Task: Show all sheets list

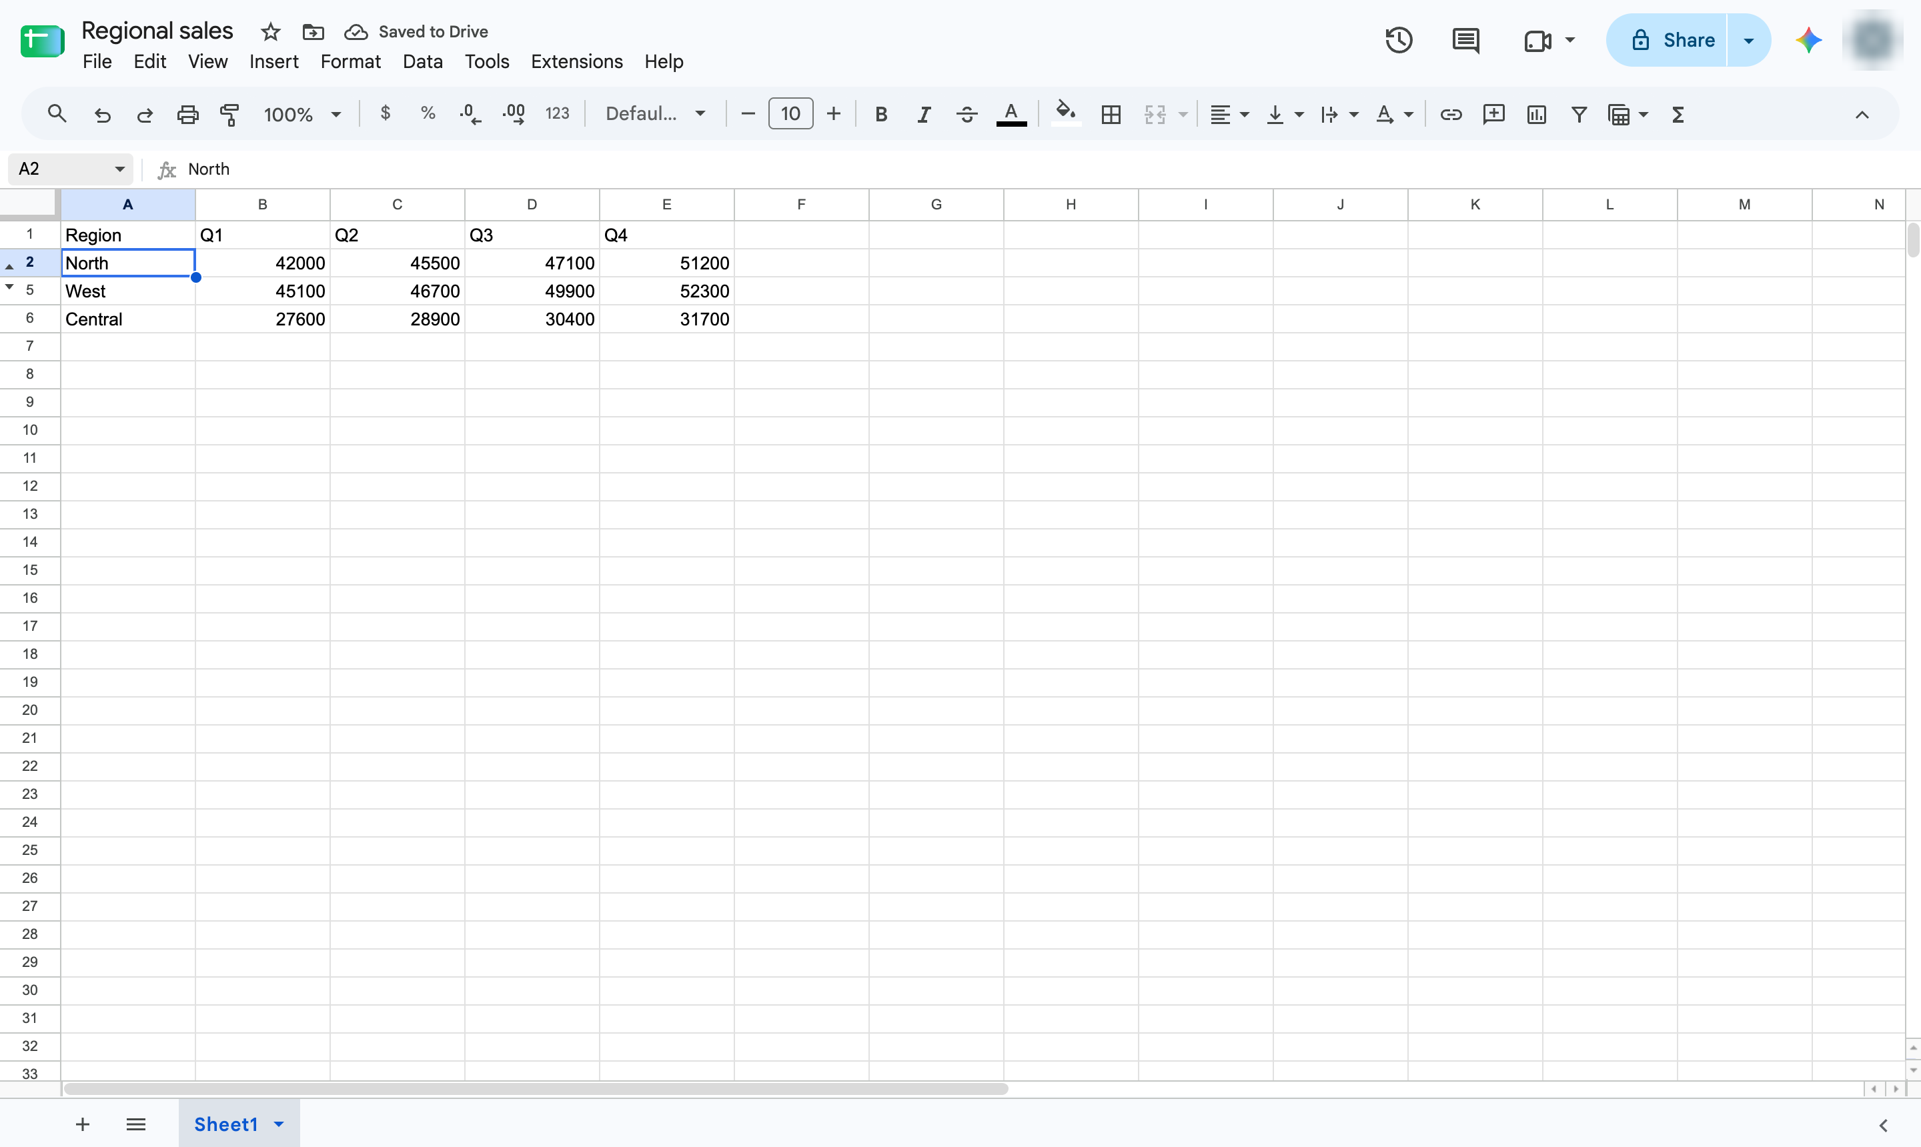Action: coord(135,1124)
